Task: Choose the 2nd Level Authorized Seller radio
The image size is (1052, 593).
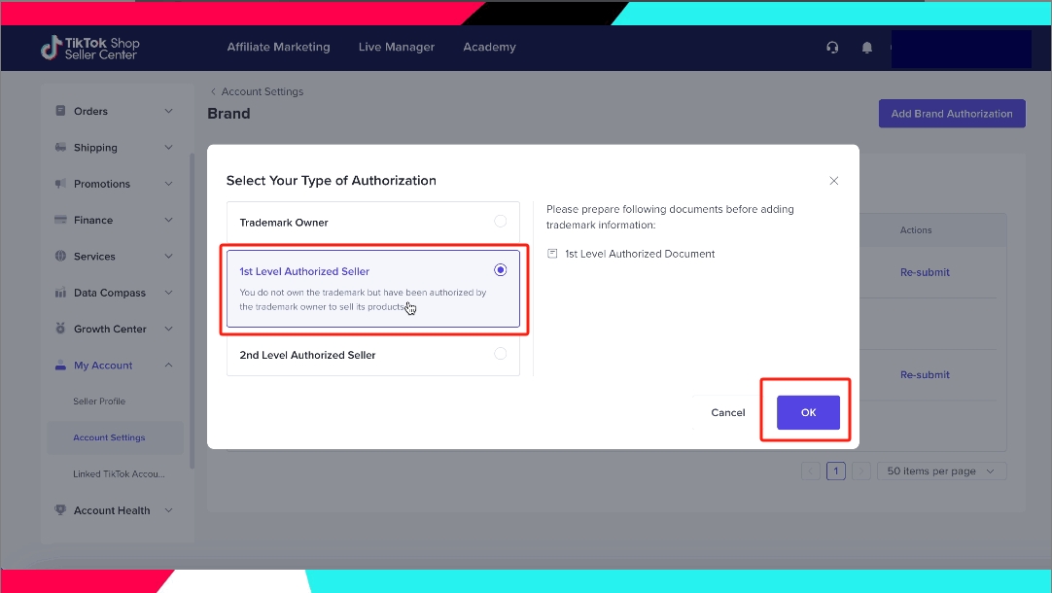Action: (500, 354)
